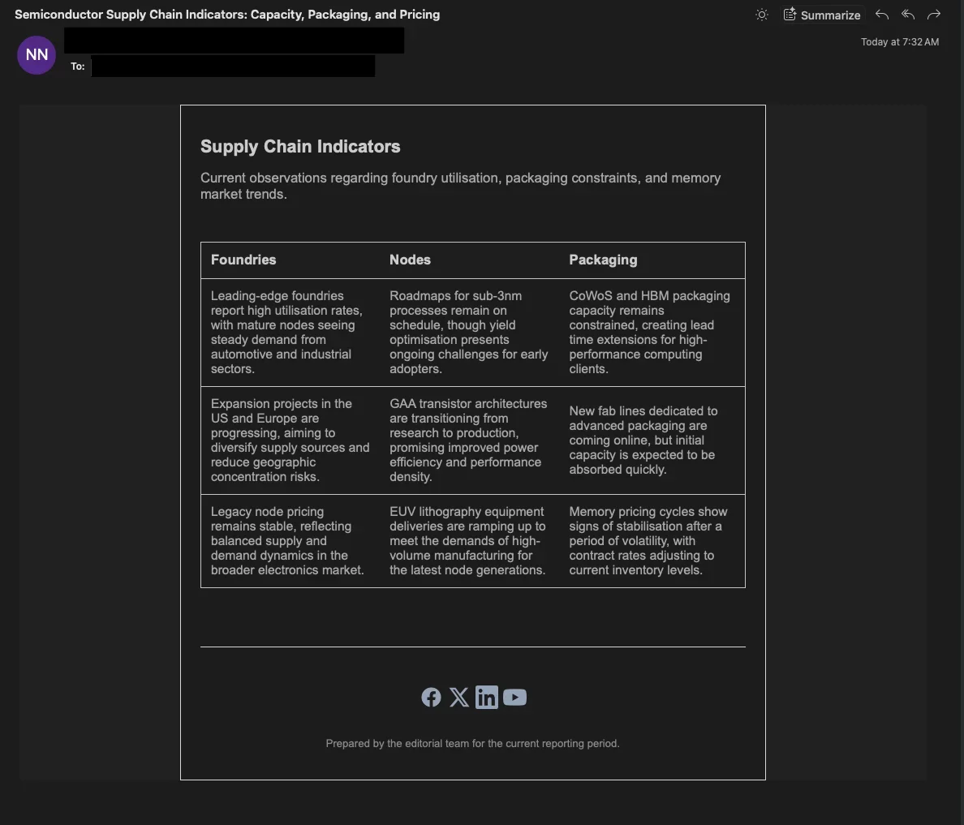
Task: Click the 'Packaging' column header
Action: point(603,260)
